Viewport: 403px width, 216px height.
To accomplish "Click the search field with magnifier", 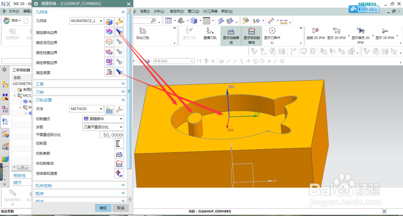I will (145, 21).
